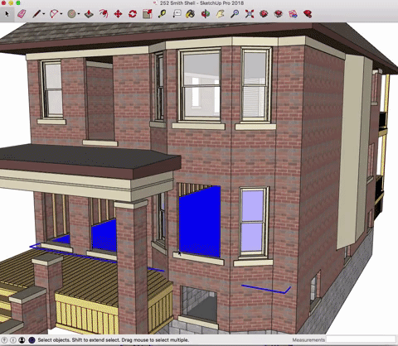Open the user profile icon in the status bar
398x346 pixels.
(22, 340)
